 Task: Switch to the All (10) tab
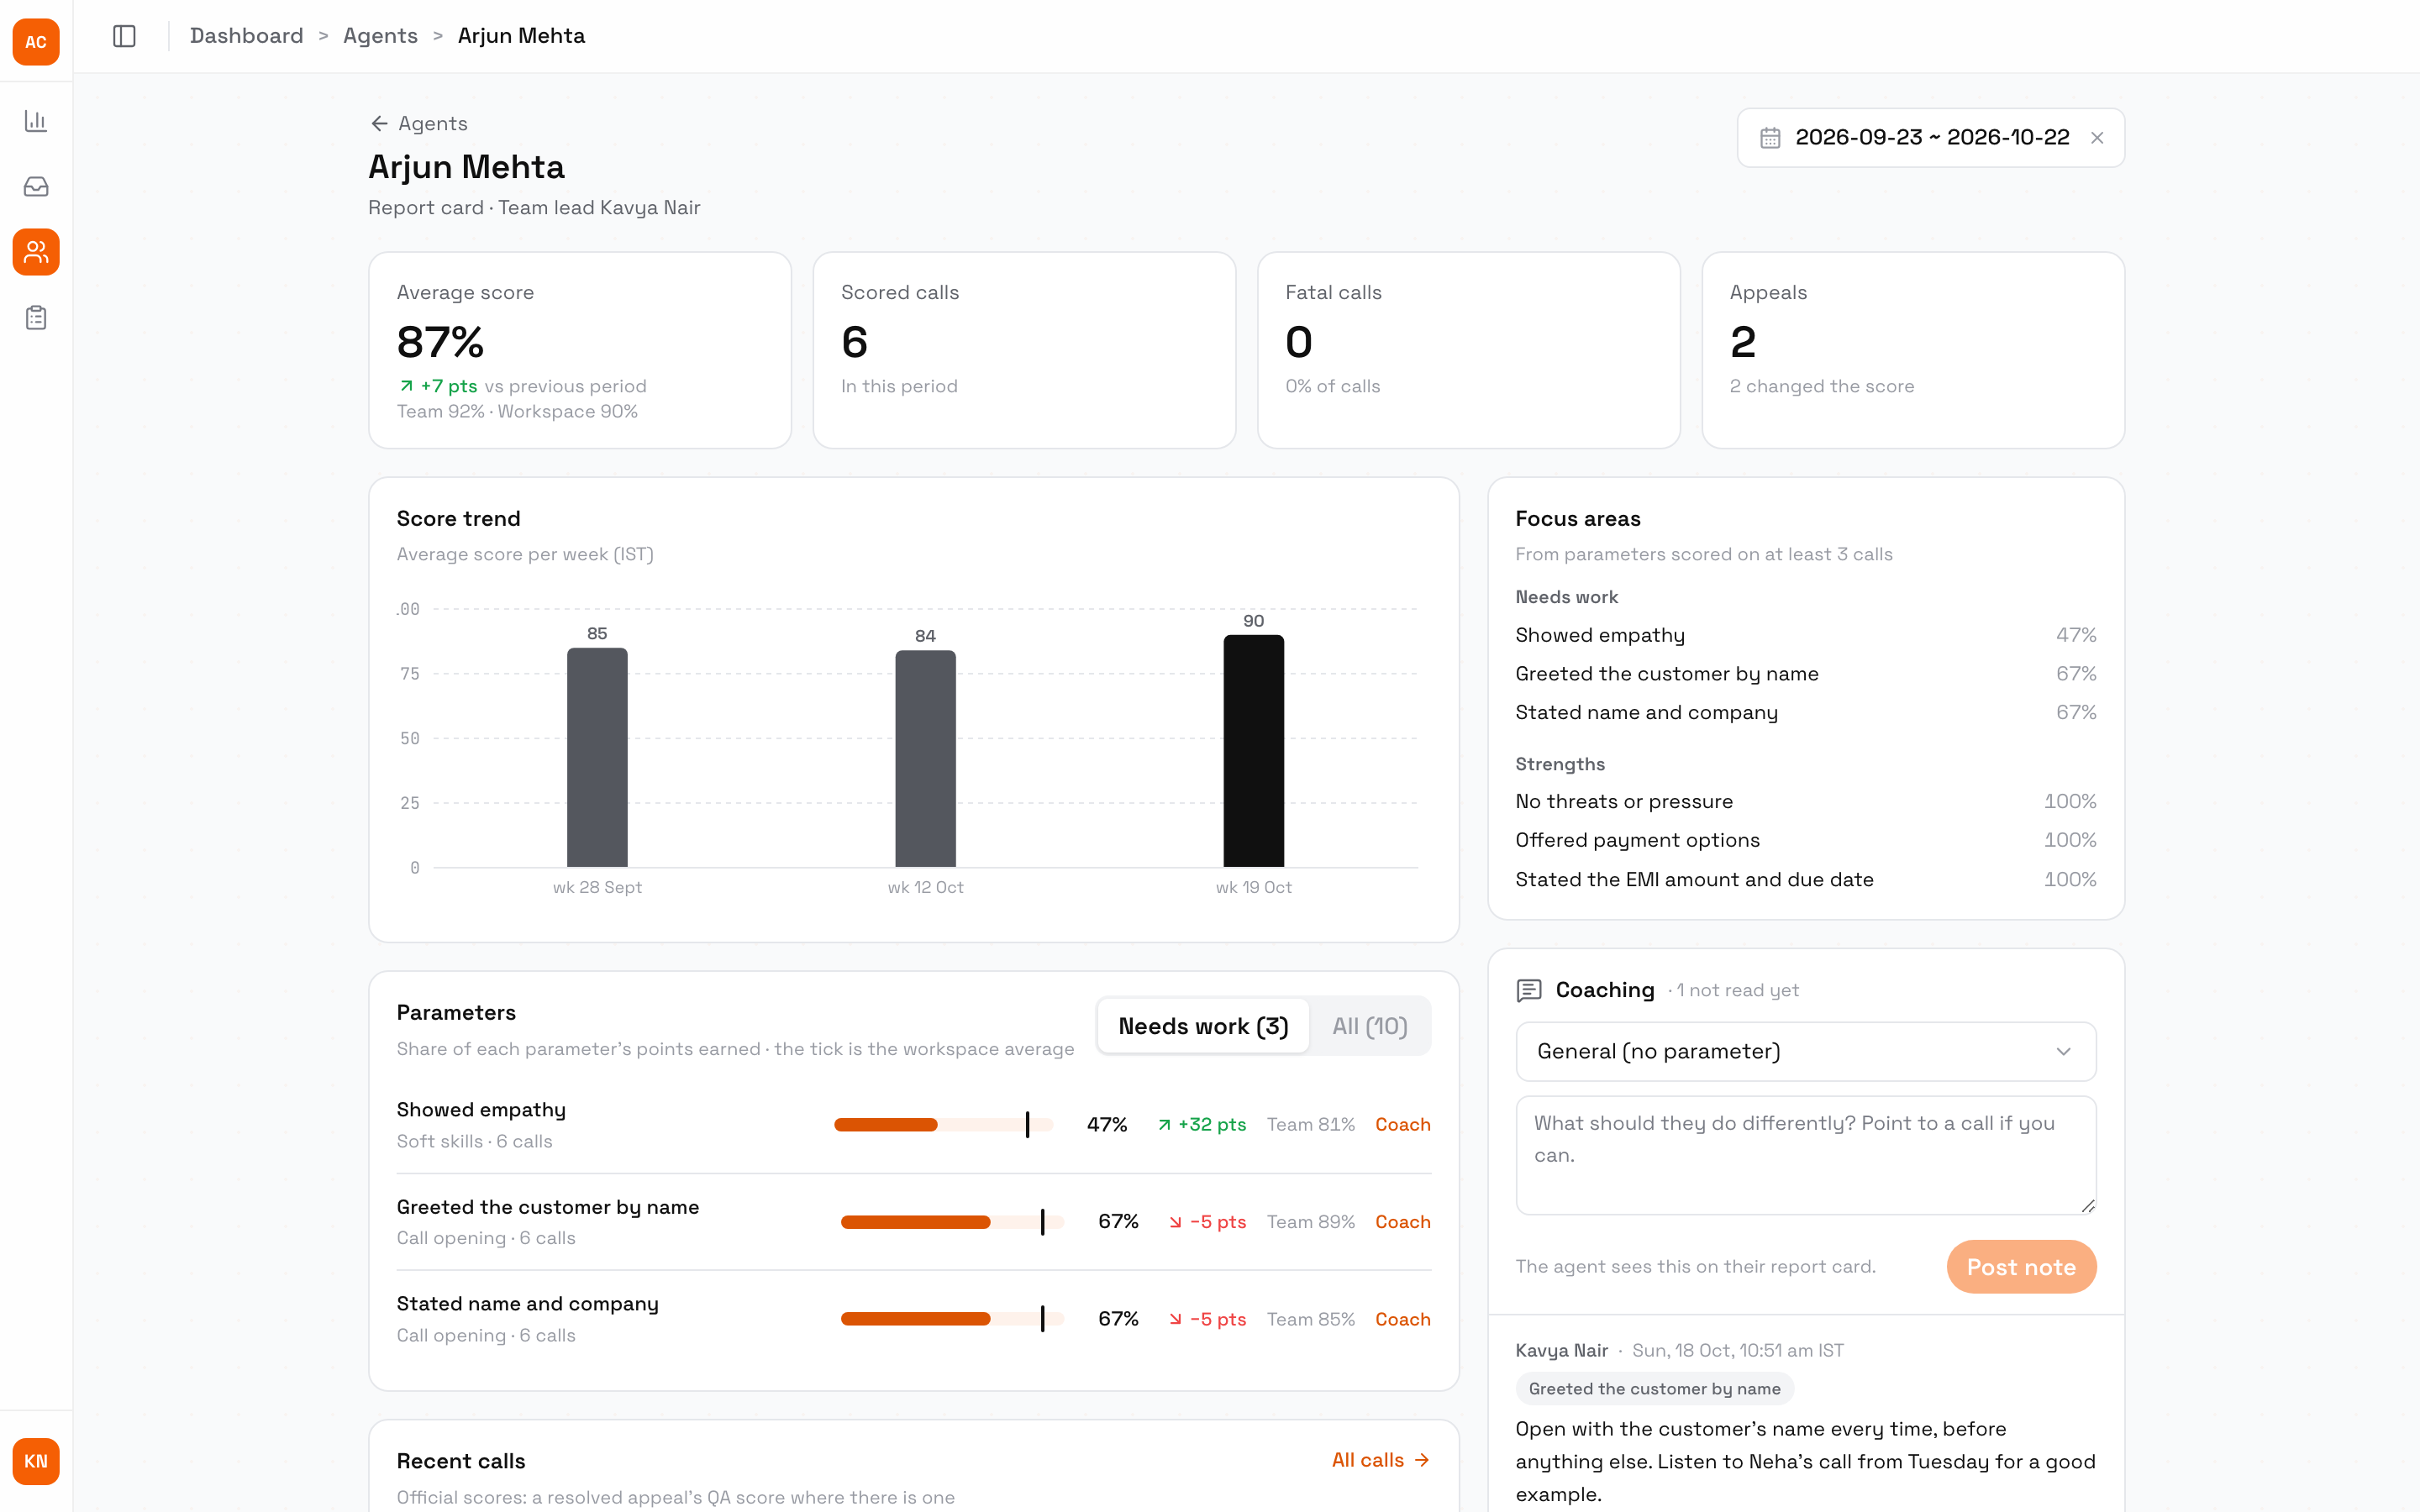[1369, 1026]
